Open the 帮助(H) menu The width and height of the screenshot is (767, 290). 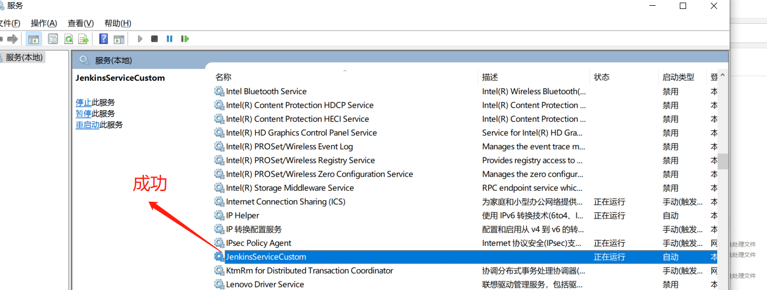(118, 23)
